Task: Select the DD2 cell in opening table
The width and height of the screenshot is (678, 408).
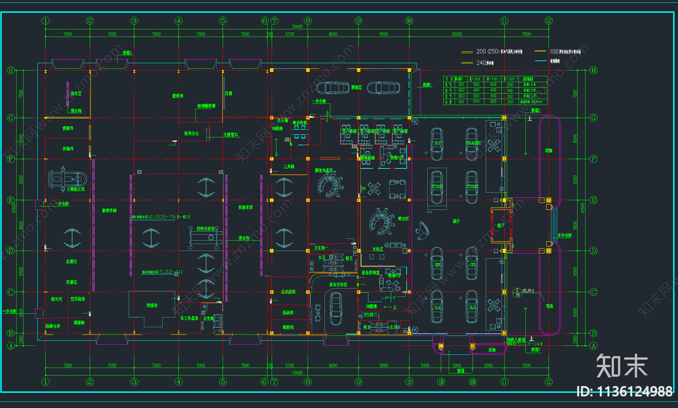Action: (461, 90)
